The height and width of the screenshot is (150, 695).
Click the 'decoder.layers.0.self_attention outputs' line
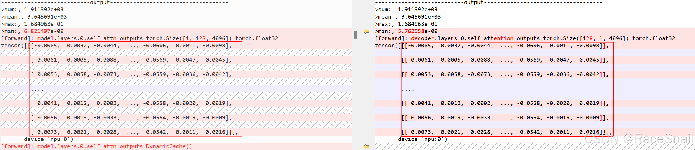pyautogui.click(x=525, y=38)
